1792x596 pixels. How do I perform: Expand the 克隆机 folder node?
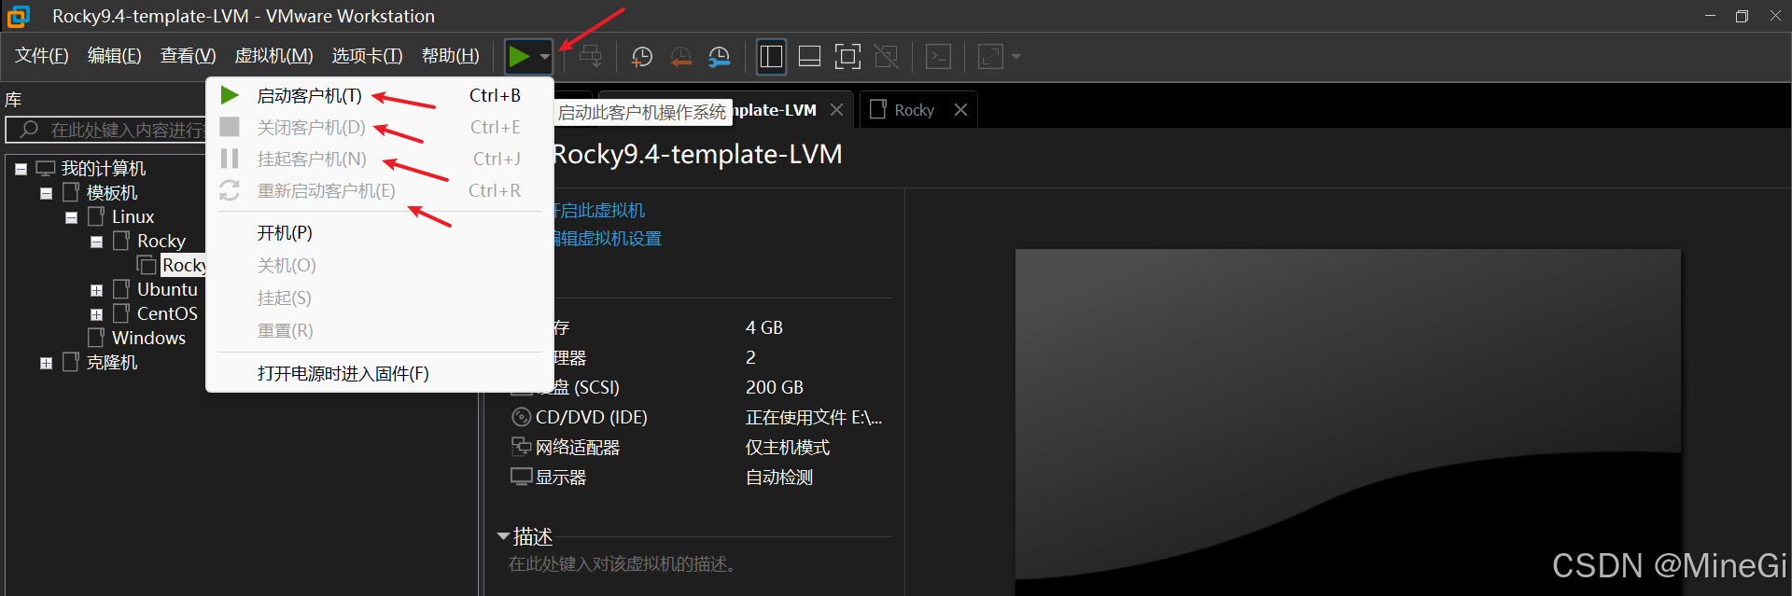[46, 364]
